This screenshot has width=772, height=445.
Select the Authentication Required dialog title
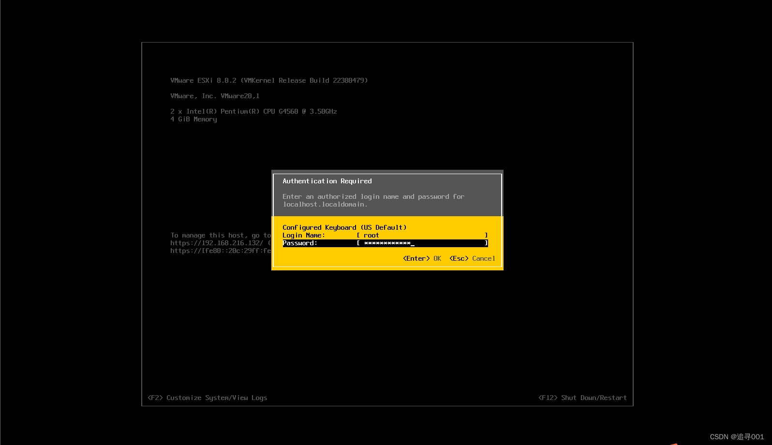(x=327, y=181)
